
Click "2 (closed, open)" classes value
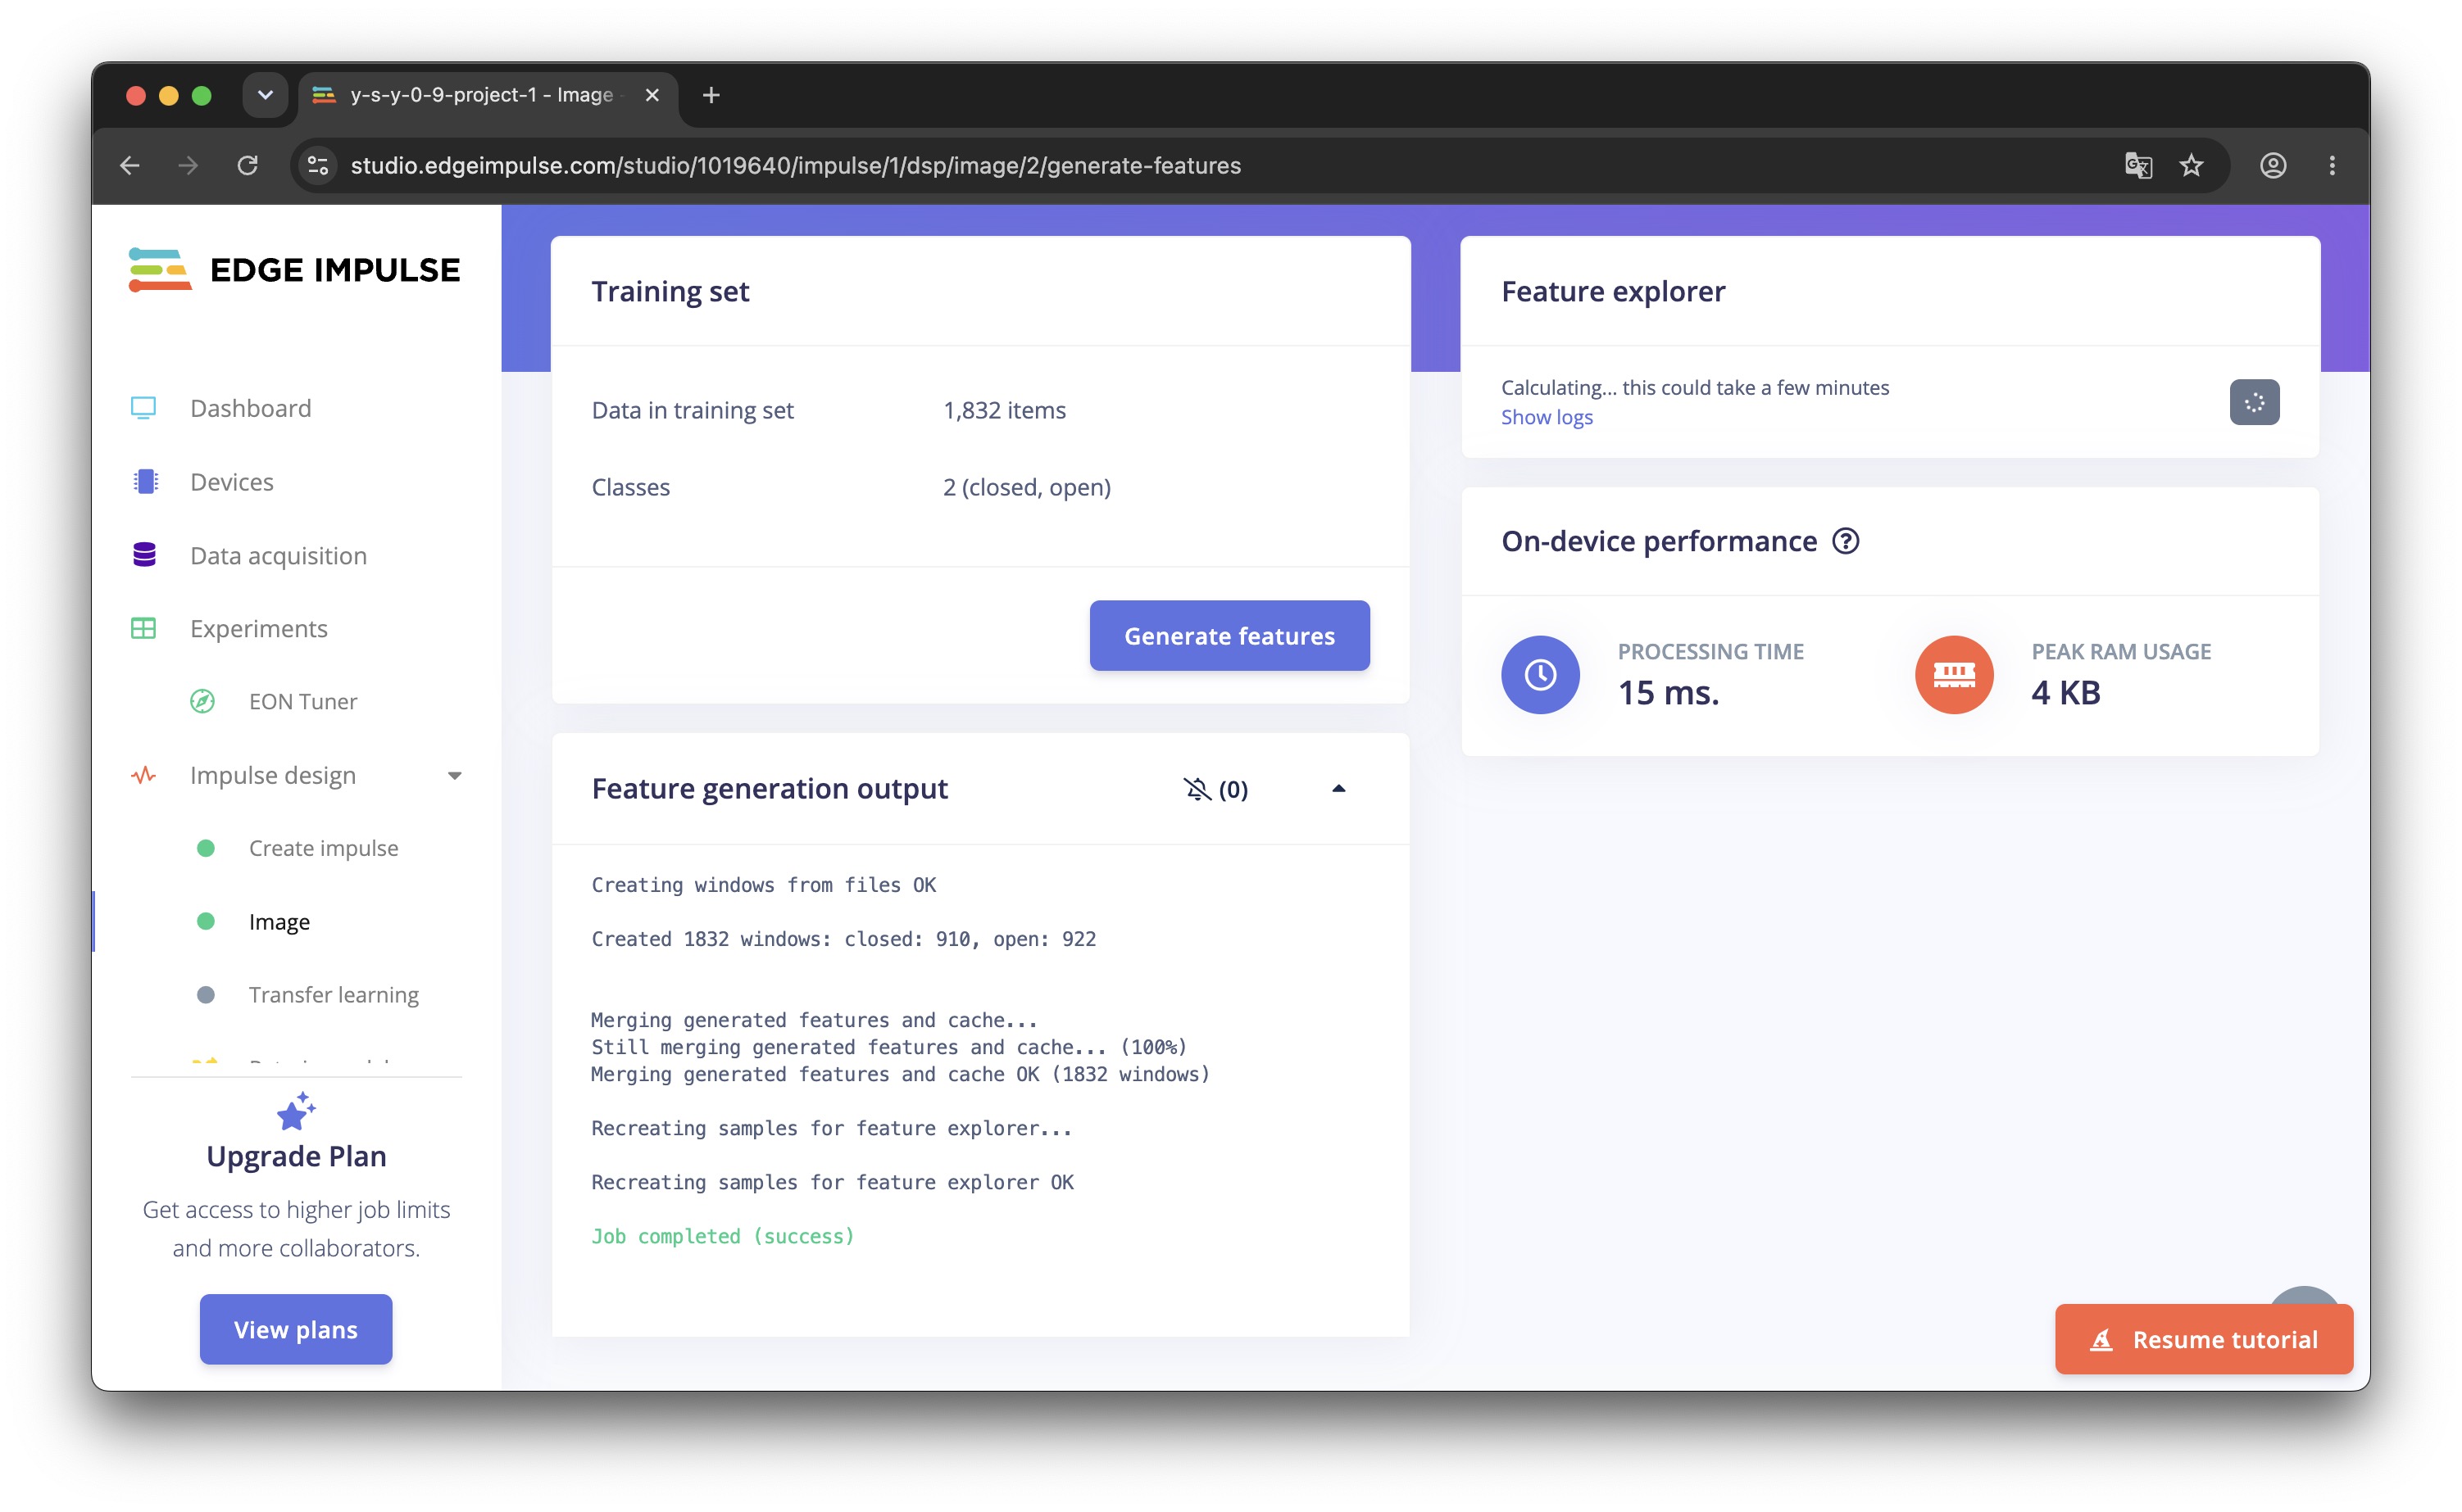1026,487
